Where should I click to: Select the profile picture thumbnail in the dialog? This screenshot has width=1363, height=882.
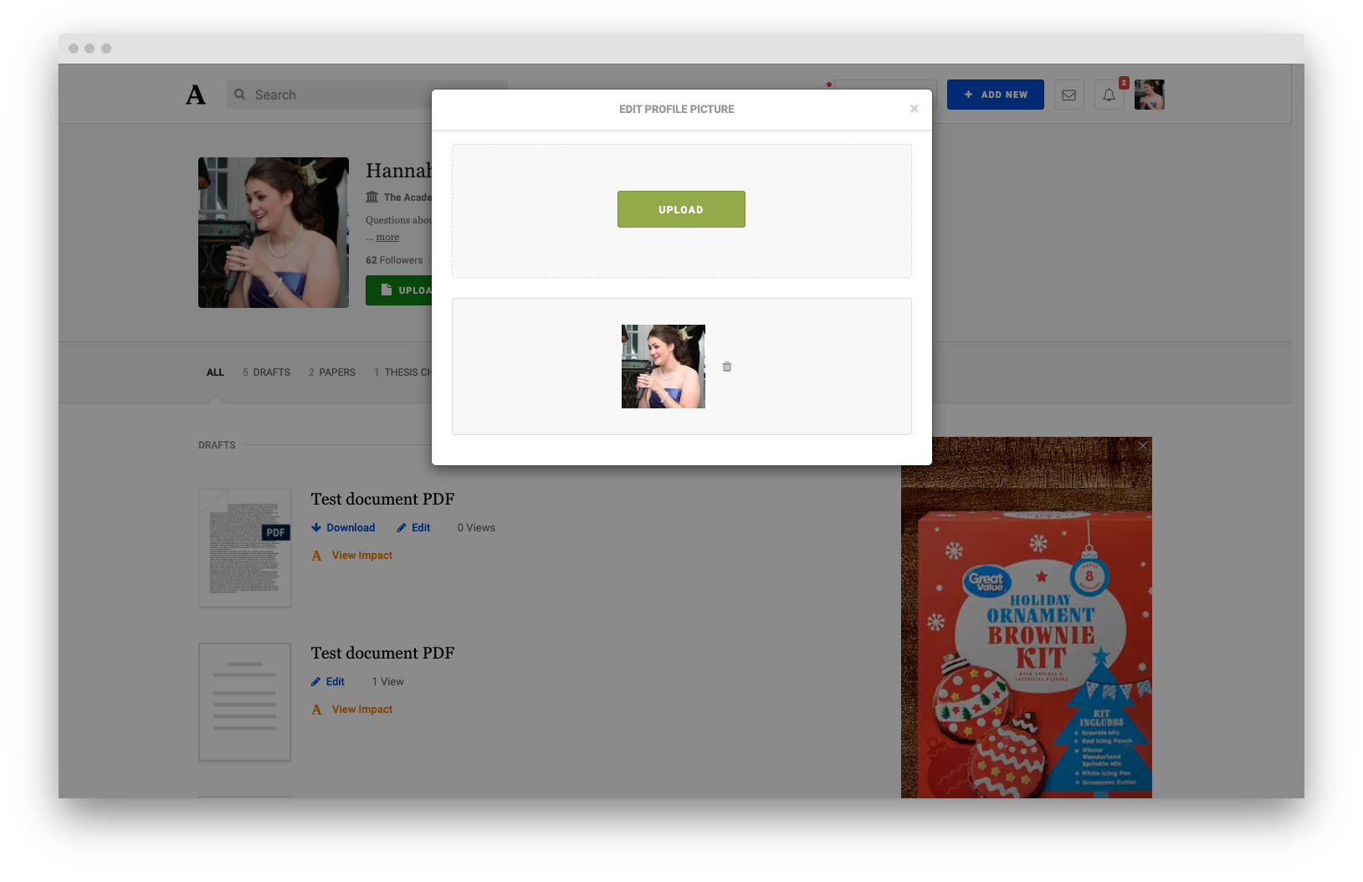tap(663, 367)
